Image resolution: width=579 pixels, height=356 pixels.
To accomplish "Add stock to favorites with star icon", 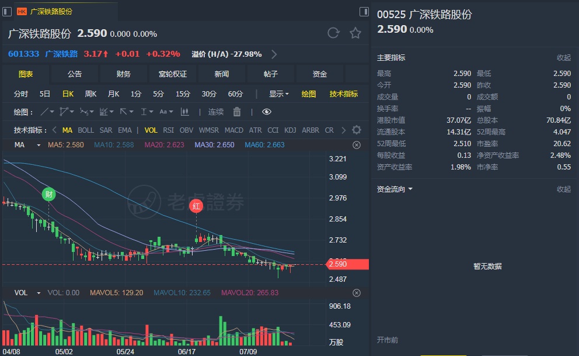I will coord(355,33).
